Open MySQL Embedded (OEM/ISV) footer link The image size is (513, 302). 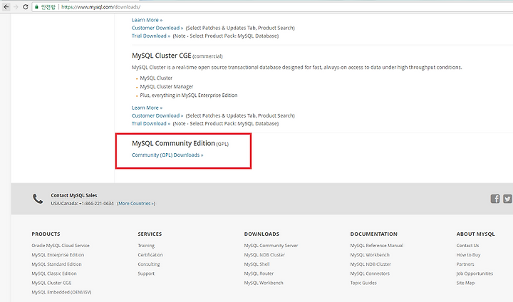(x=61, y=292)
